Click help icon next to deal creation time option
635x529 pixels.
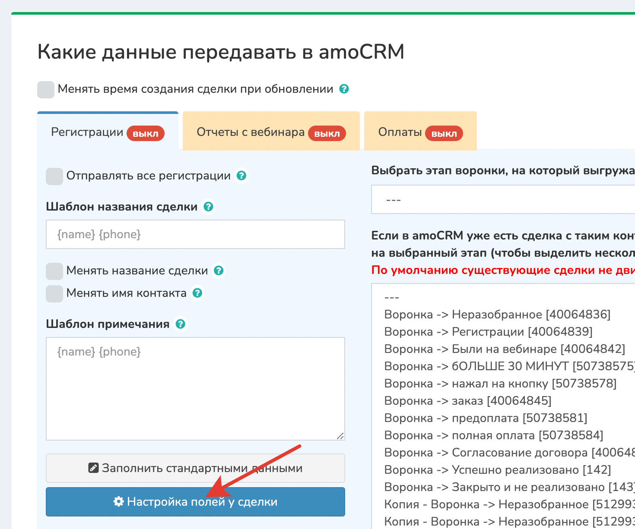click(x=344, y=89)
